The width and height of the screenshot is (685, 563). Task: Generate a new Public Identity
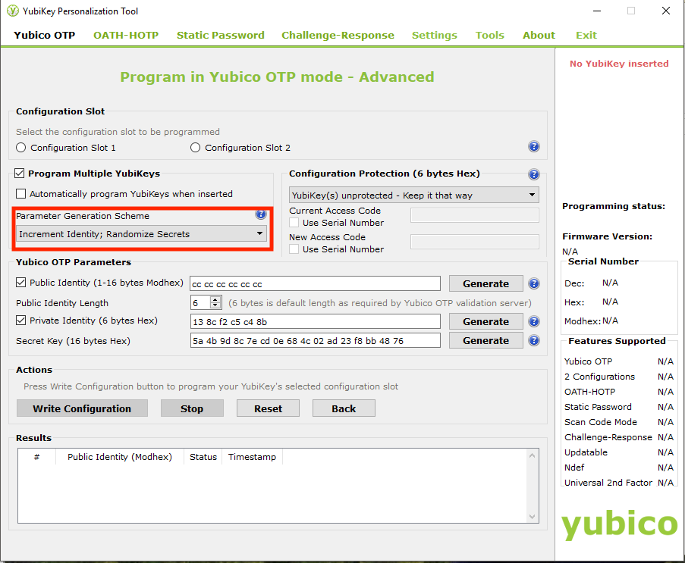[485, 283]
